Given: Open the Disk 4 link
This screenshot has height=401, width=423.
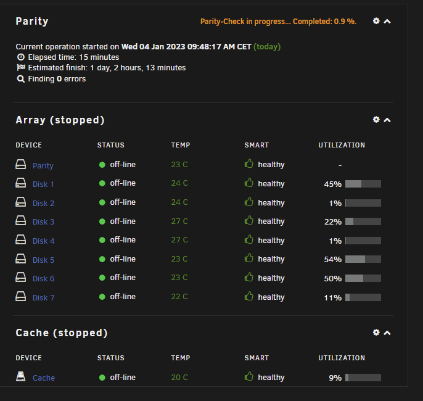Looking at the screenshot, I should point(43,241).
